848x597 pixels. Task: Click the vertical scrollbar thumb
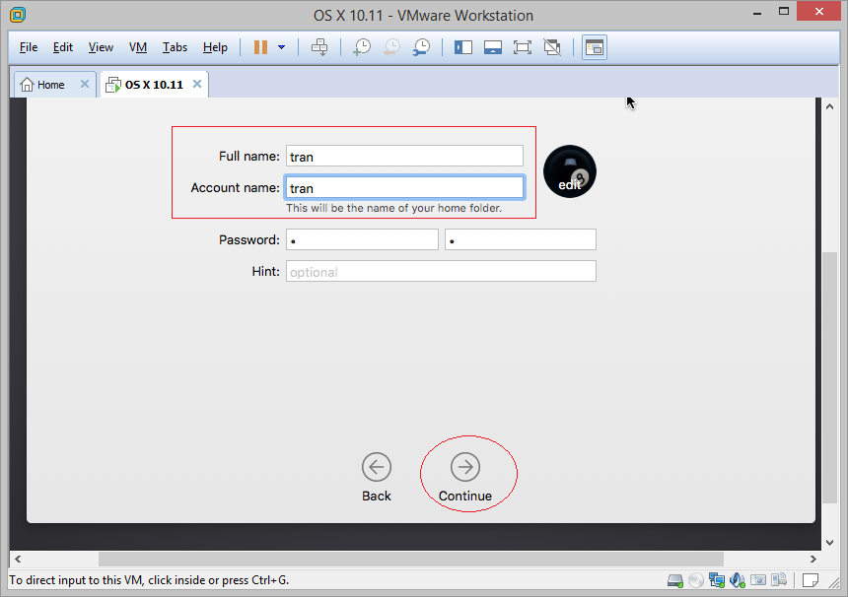829,377
